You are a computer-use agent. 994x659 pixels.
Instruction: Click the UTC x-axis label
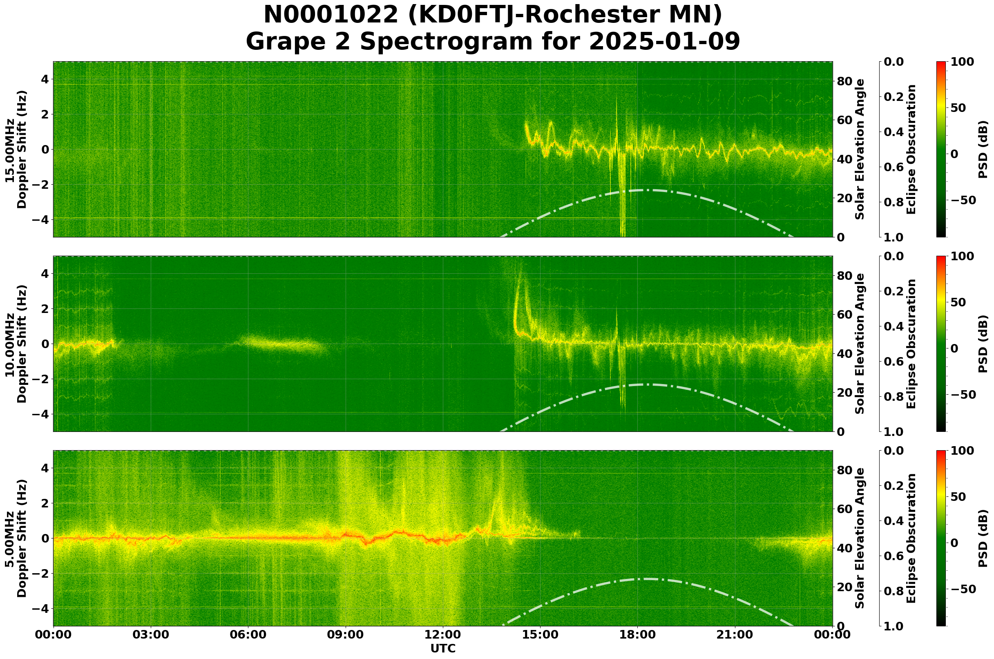442,649
